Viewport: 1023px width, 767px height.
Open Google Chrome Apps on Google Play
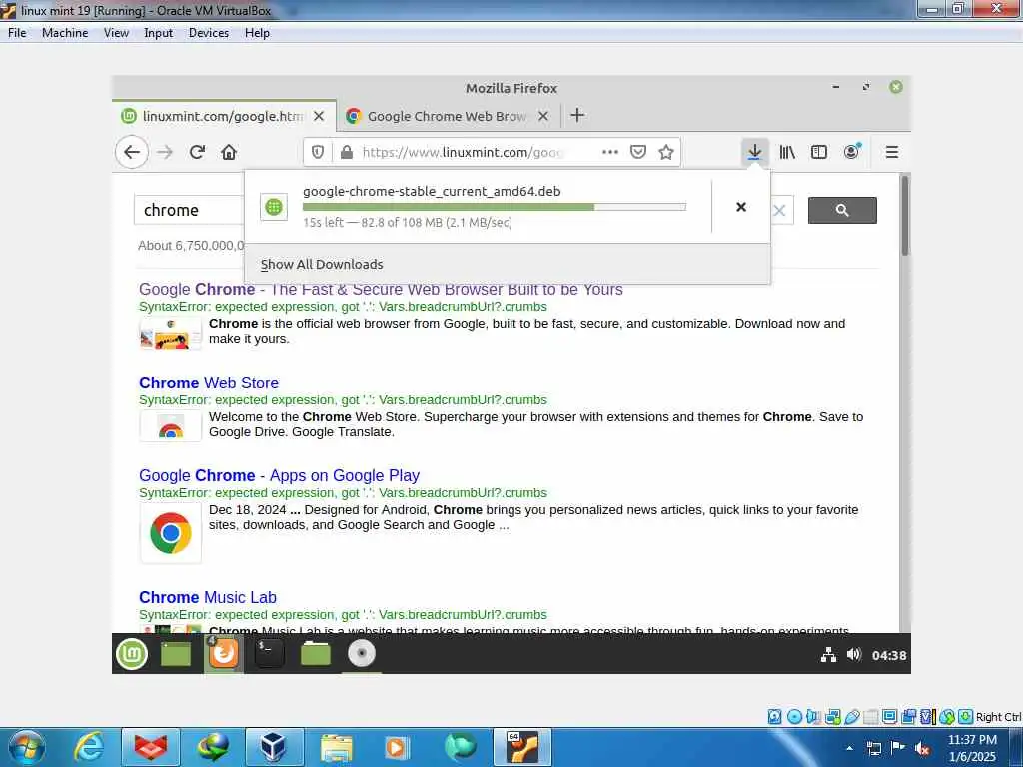click(x=280, y=476)
